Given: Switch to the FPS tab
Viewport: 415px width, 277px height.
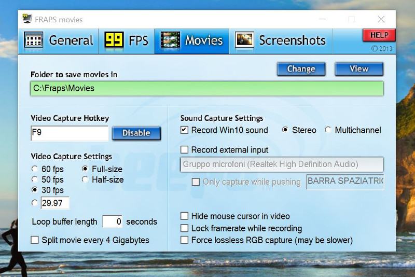Looking at the screenshot, I should tap(127, 41).
